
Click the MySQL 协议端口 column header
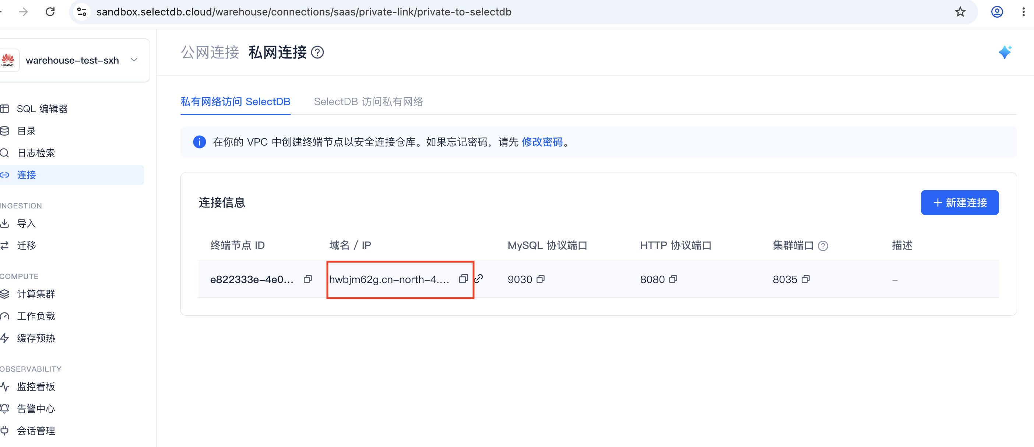click(x=548, y=246)
